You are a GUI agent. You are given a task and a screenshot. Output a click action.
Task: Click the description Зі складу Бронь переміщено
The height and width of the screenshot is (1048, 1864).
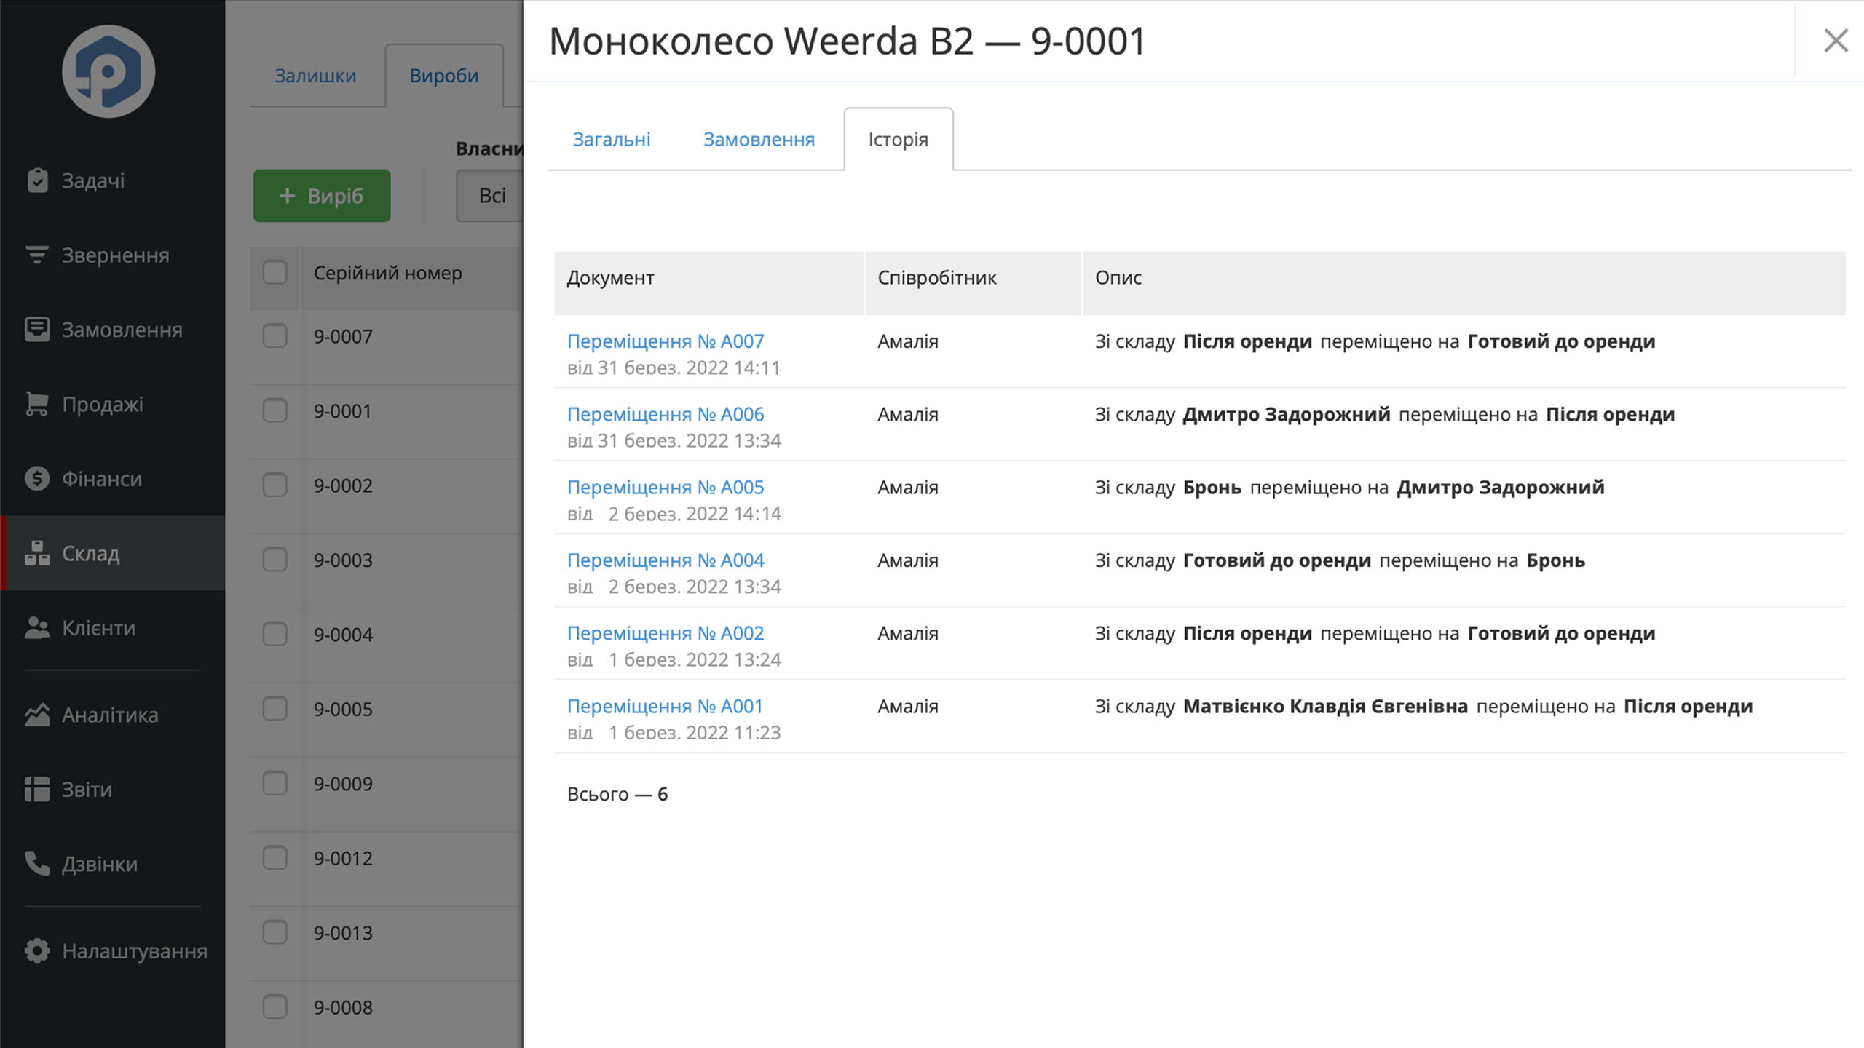1349,487
